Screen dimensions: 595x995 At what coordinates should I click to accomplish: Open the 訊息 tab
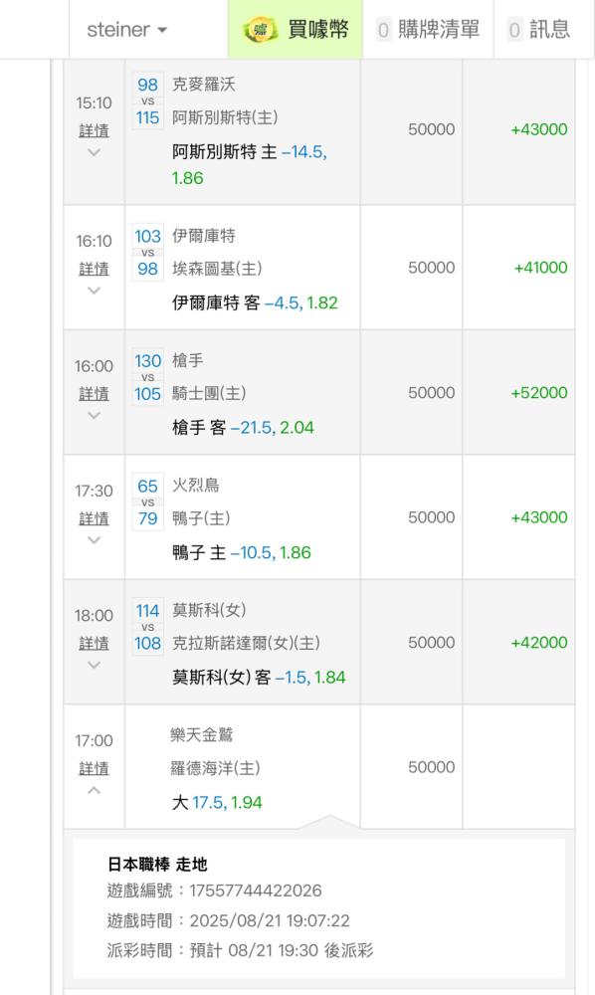coord(538,29)
